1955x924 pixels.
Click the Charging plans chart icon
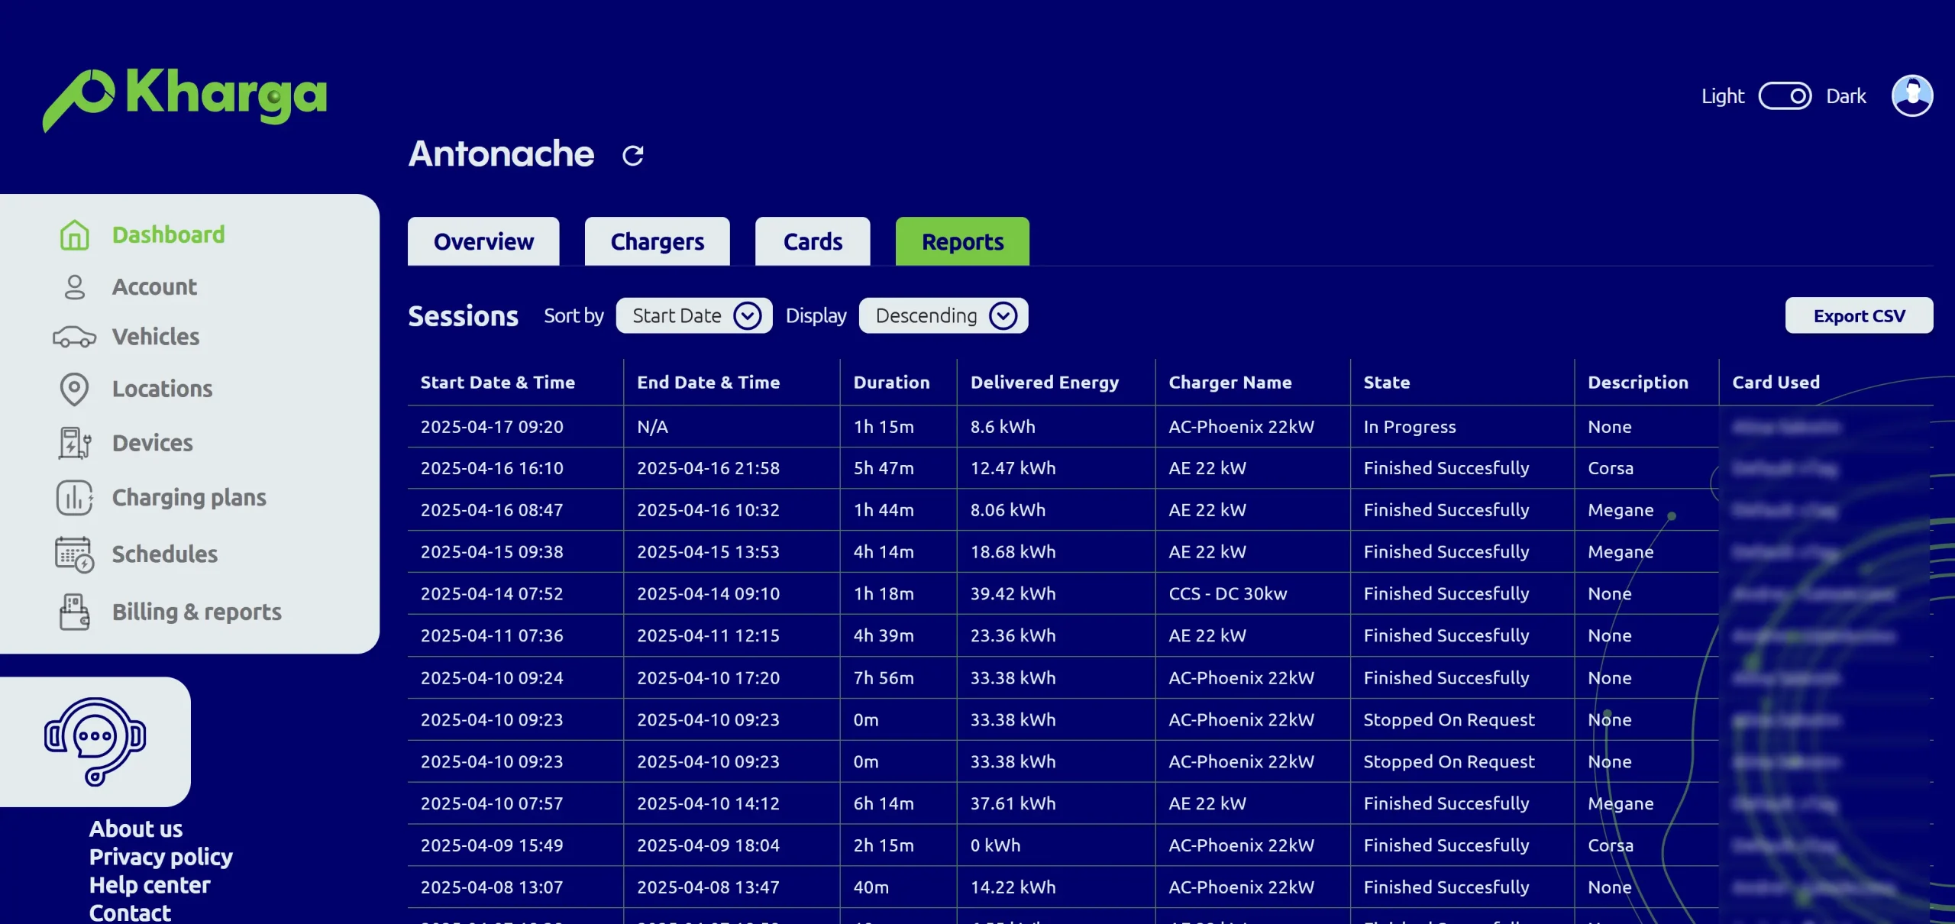pos(74,498)
